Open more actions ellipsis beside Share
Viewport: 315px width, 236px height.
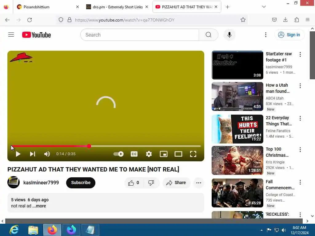coord(199,183)
